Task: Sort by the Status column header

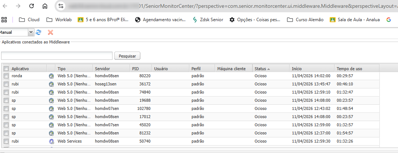Action: coord(260,69)
